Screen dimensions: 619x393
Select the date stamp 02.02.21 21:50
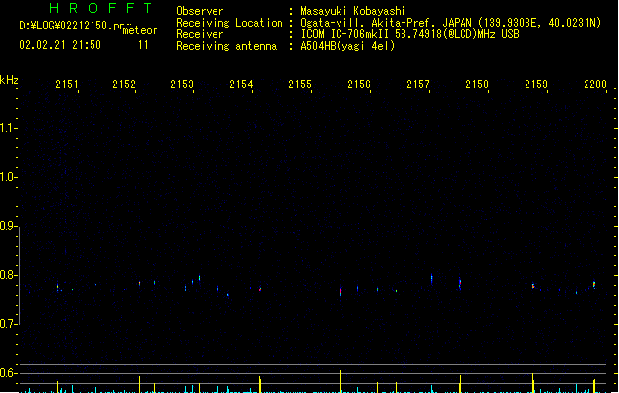click(x=60, y=45)
